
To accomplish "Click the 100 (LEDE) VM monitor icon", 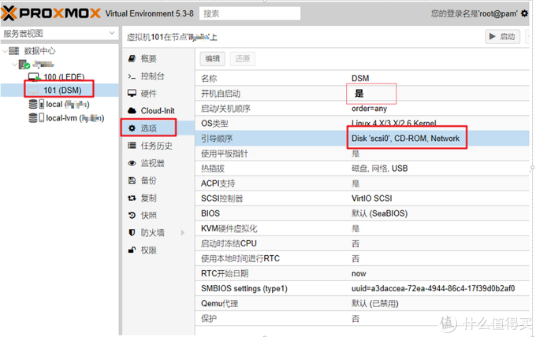I will (x=34, y=77).
